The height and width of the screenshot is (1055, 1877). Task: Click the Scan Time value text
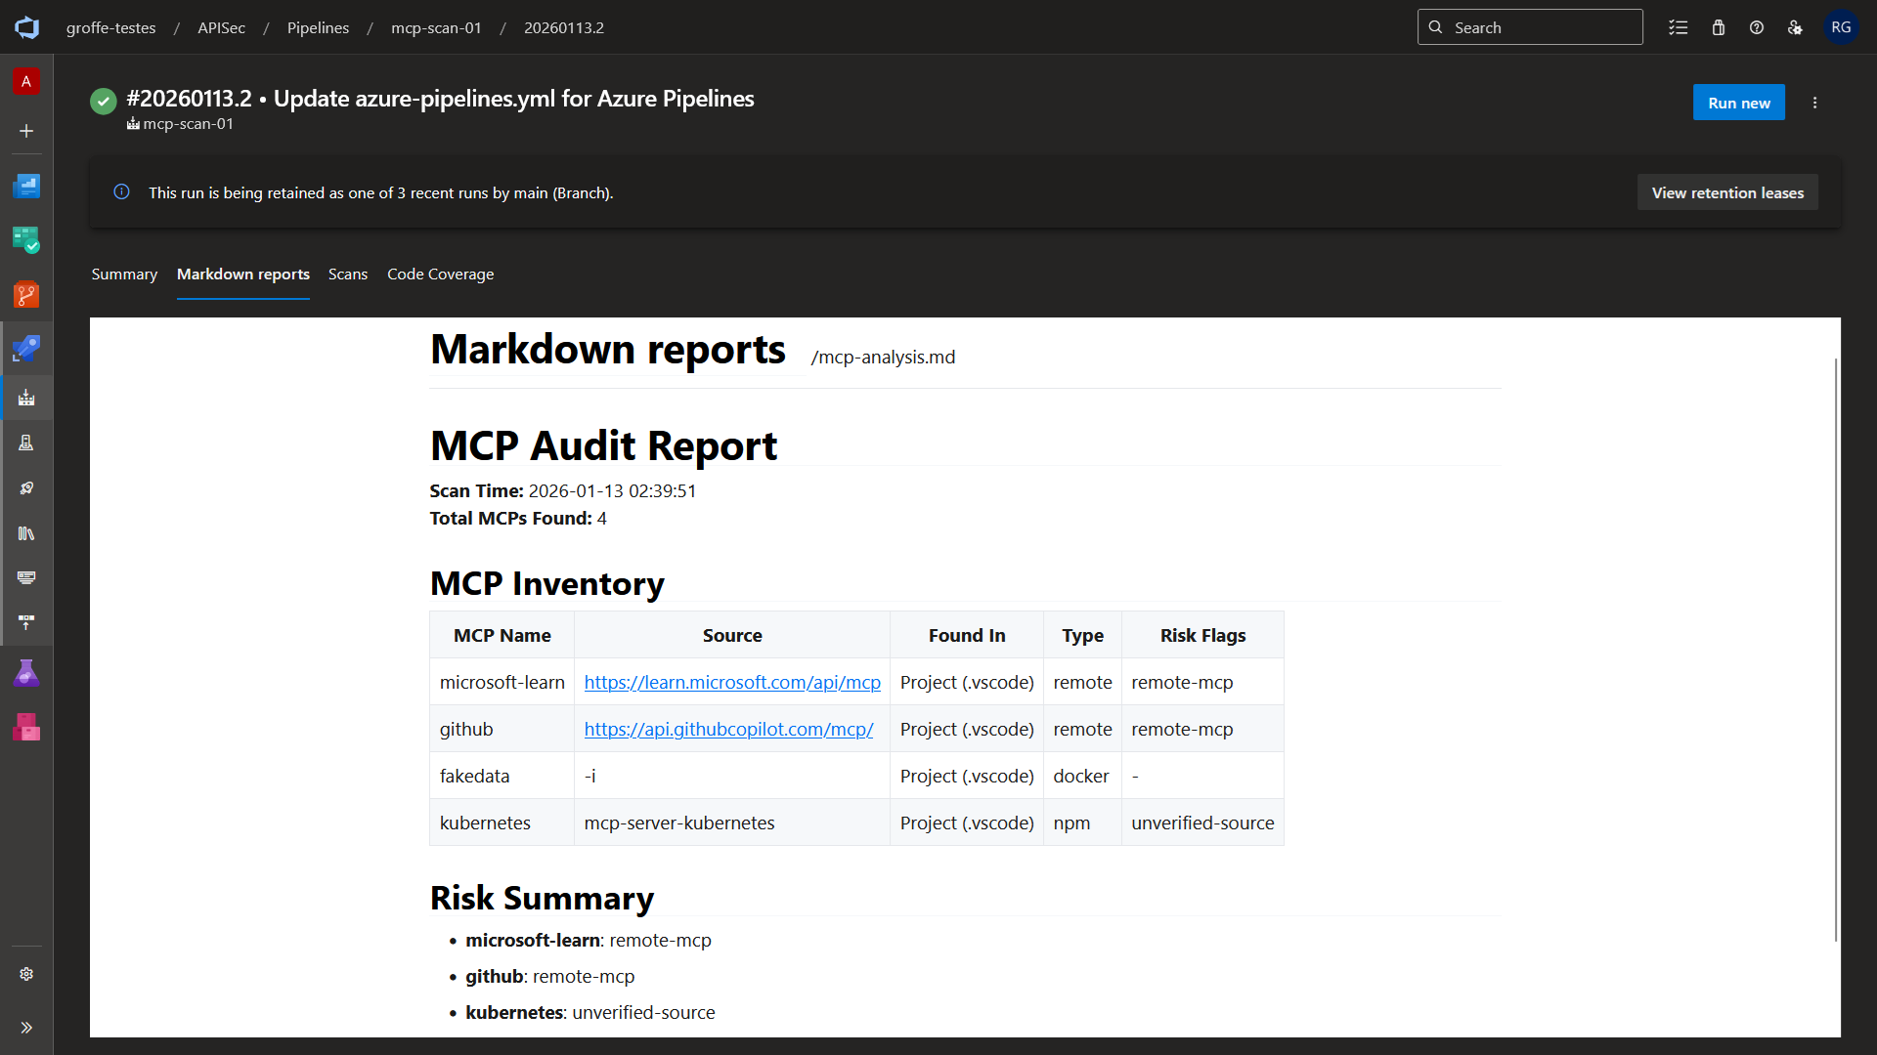point(612,490)
